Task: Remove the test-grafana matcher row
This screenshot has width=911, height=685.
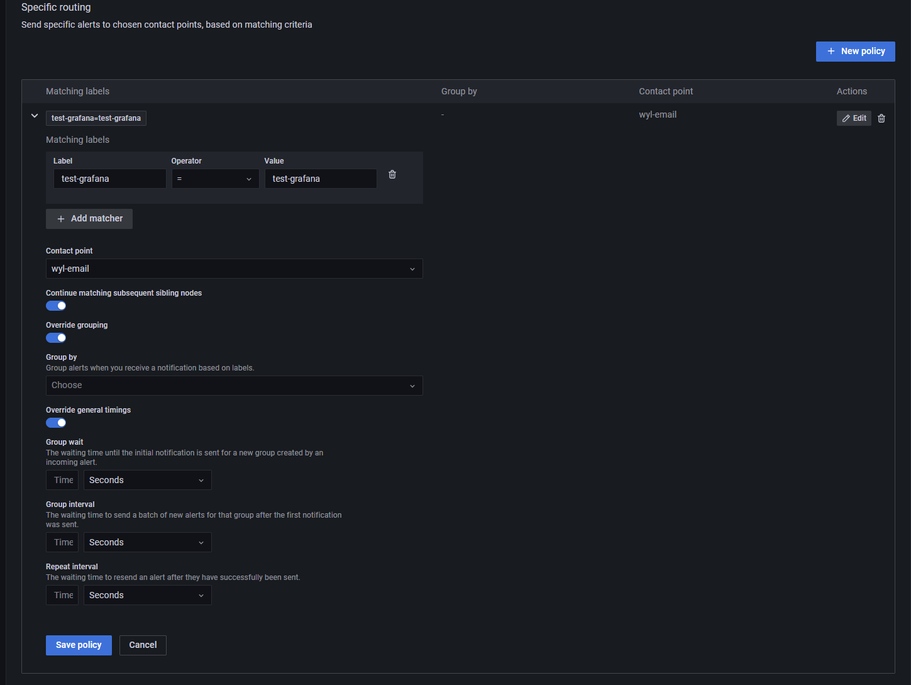Action: (x=392, y=174)
